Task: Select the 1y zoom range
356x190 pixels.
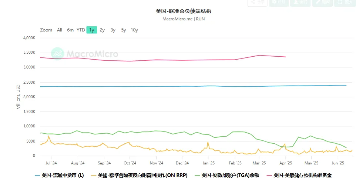Action: (91, 30)
